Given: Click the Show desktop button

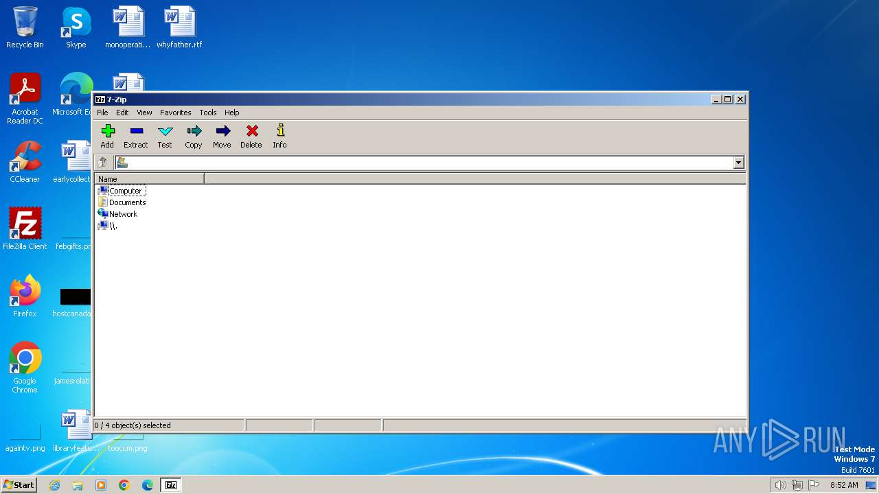Looking at the screenshot, I should click(871, 485).
